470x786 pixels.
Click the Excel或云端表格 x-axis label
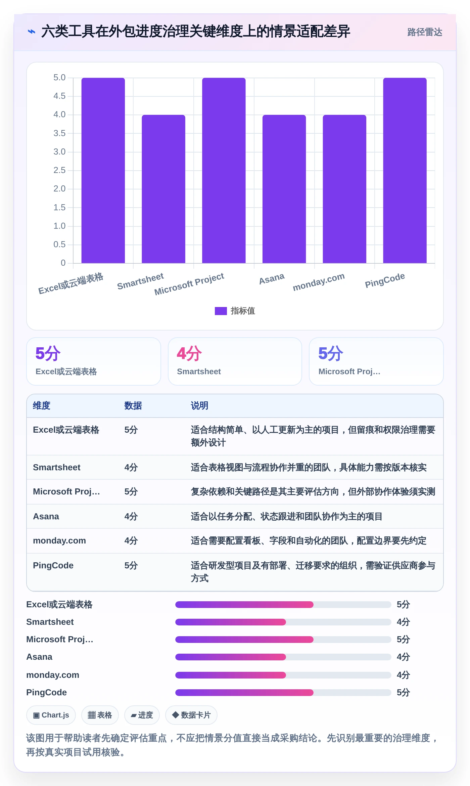pos(71,283)
